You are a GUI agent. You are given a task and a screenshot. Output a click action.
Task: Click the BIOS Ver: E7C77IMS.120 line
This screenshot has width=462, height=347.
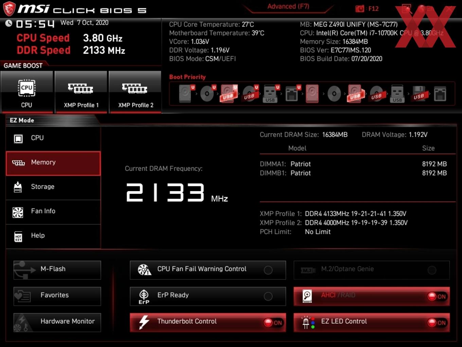coord(335,50)
